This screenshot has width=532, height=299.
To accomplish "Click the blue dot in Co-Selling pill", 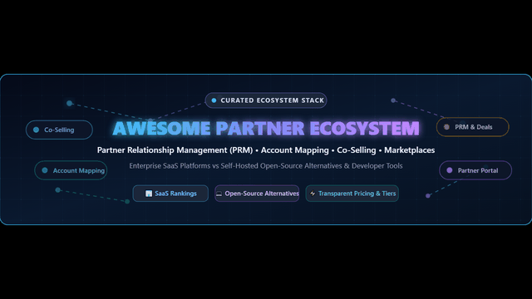I will point(36,130).
